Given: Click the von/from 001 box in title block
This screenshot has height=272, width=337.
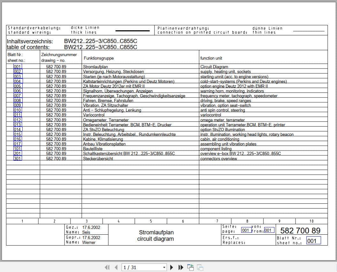Looking at the screenshot, I should [269, 230].
